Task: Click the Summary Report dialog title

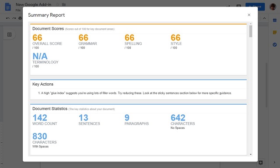Action: (46, 15)
